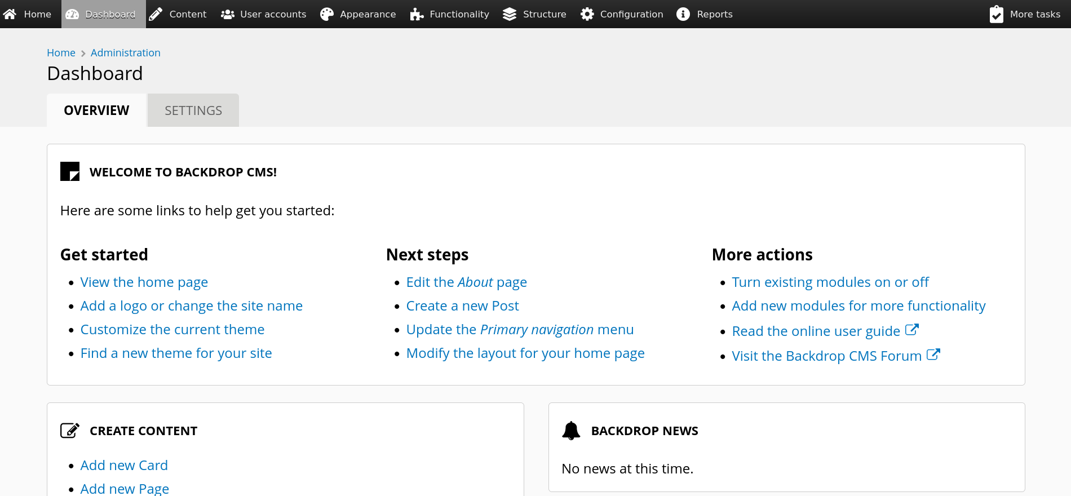1071x496 pixels.
Task: Click the Backdrop News bell icon
Action: click(571, 431)
